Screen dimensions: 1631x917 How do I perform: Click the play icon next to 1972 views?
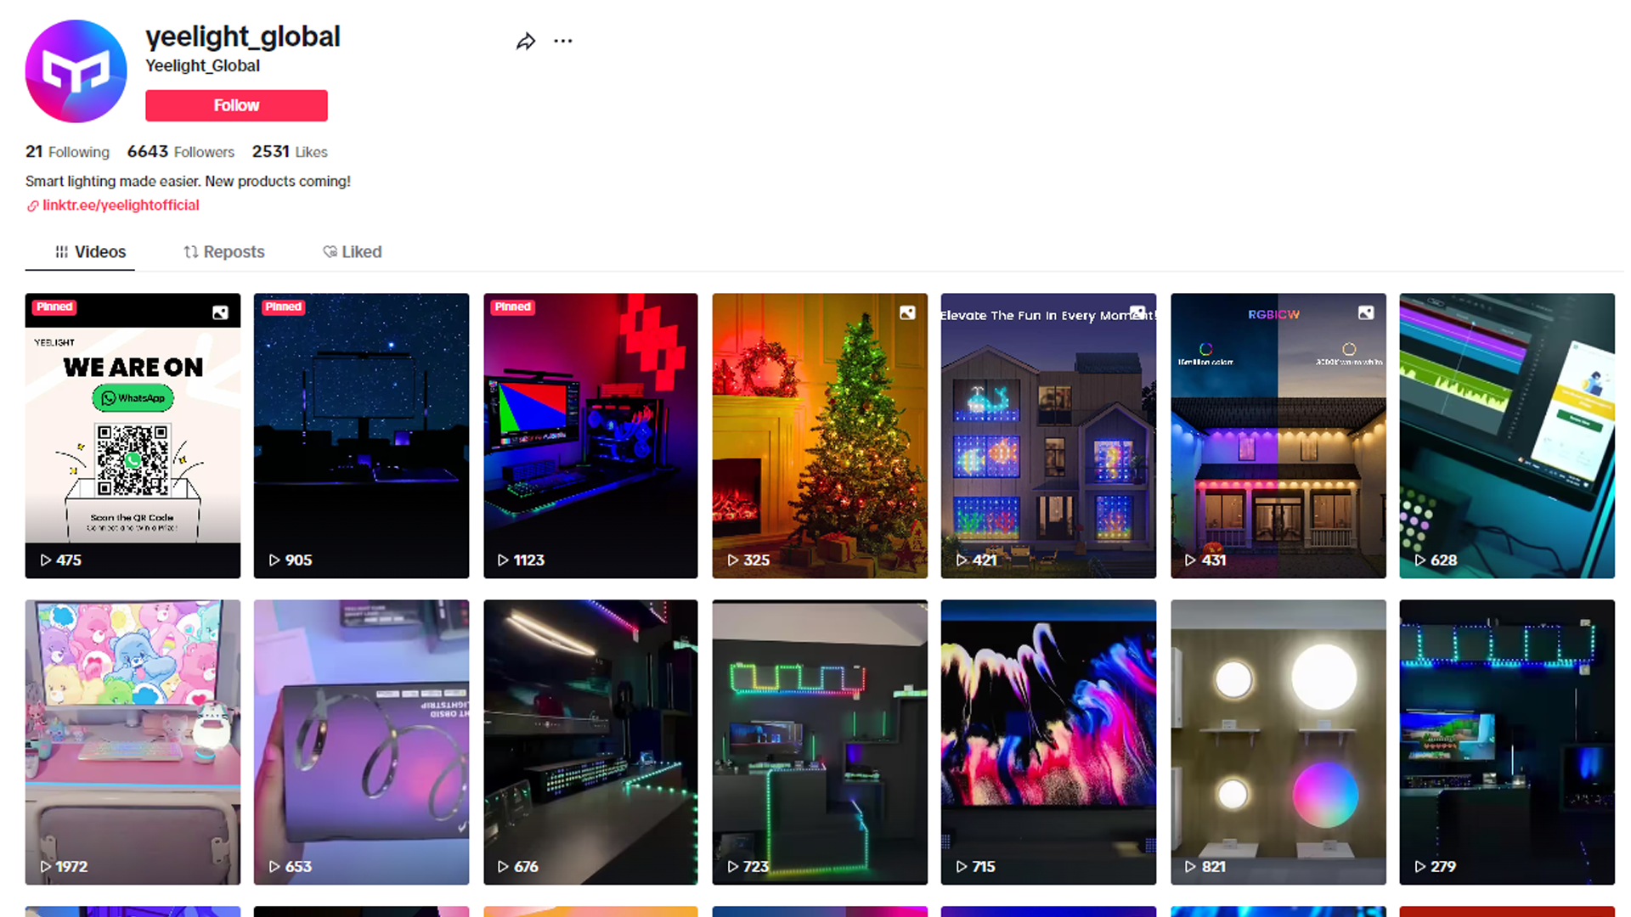46,867
